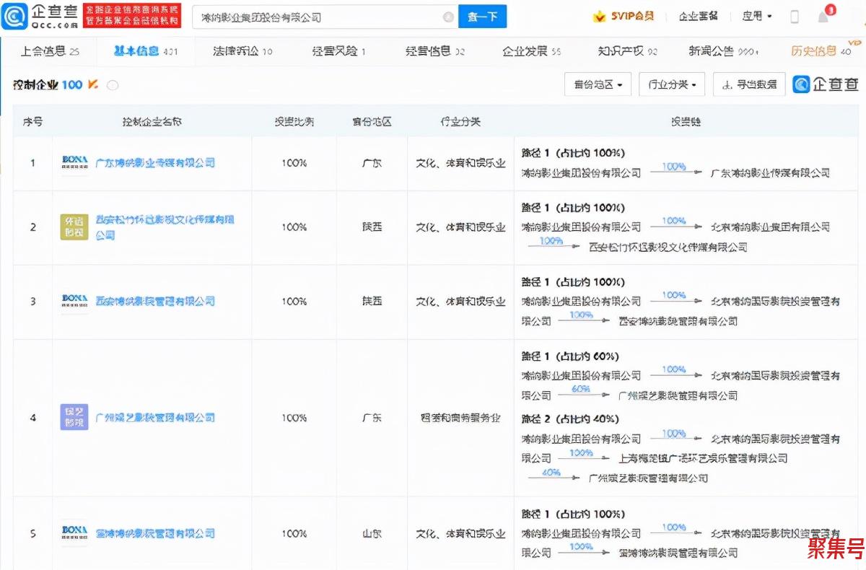Click the 导出数据 button

(x=749, y=85)
